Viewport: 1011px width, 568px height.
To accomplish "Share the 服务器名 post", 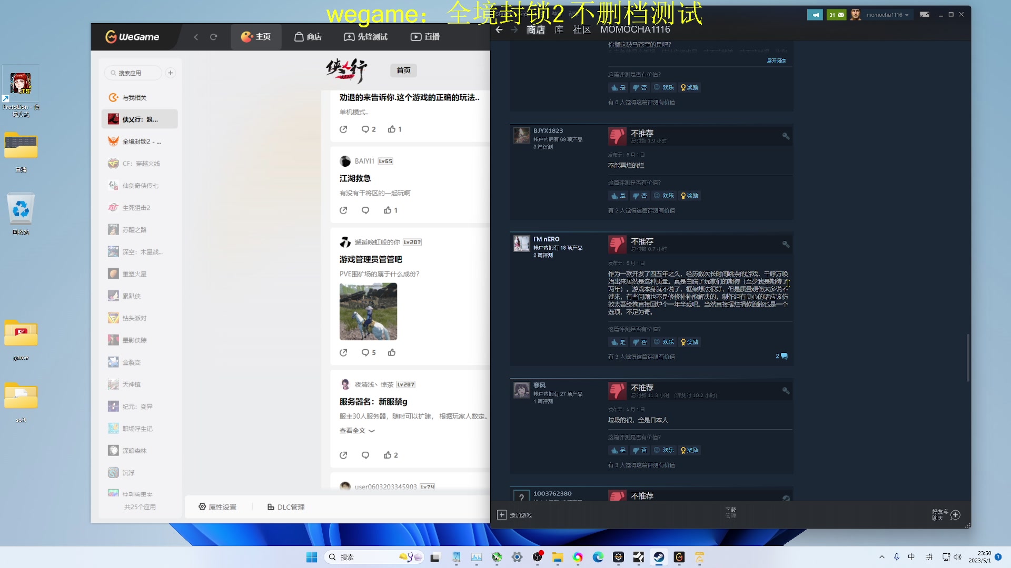I will 343,455.
